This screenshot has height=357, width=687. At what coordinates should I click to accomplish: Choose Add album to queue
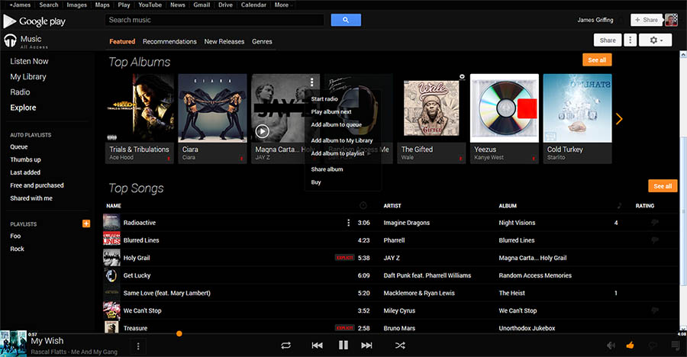337,124
